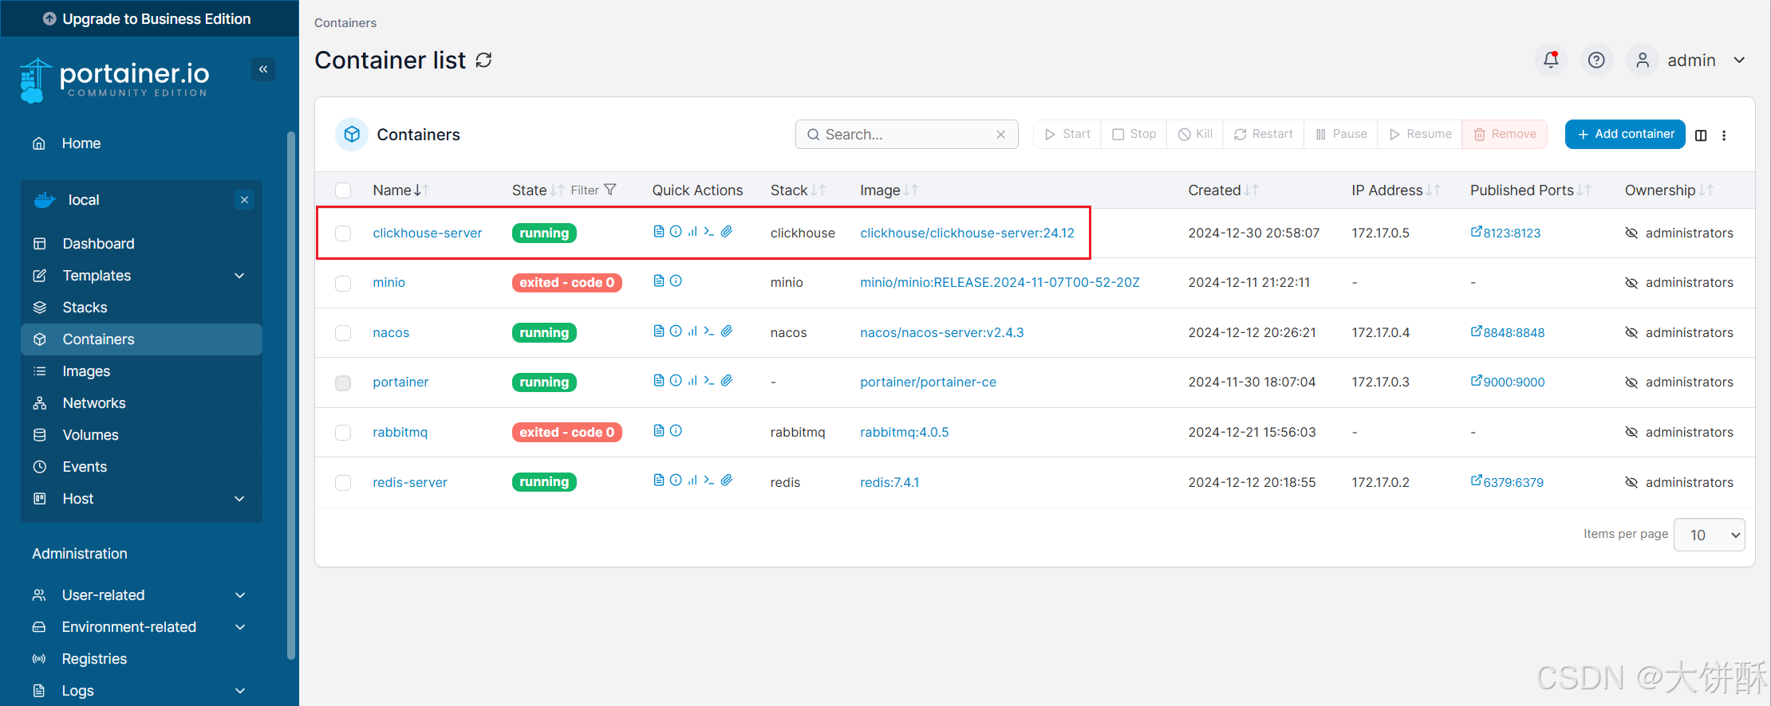Open the Items per page dropdown
Screen dimensions: 1771x706
click(1709, 535)
